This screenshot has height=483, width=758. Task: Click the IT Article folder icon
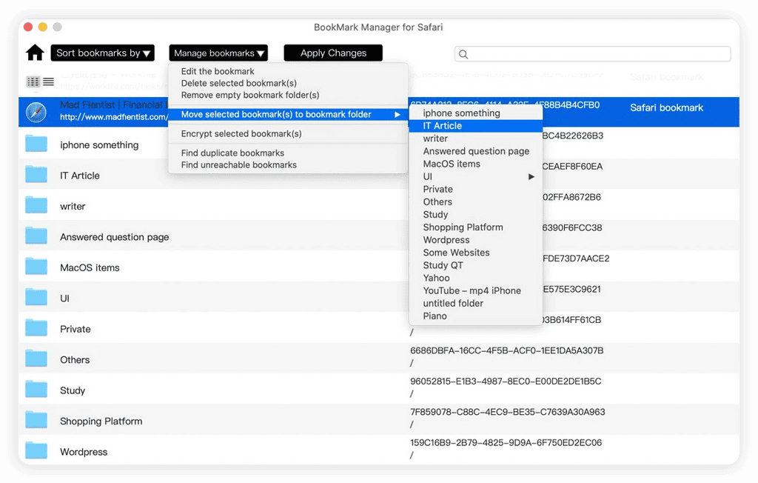(36, 174)
